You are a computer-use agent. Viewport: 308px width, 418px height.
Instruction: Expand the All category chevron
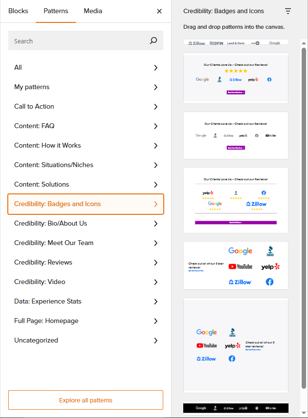coord(156,68)
